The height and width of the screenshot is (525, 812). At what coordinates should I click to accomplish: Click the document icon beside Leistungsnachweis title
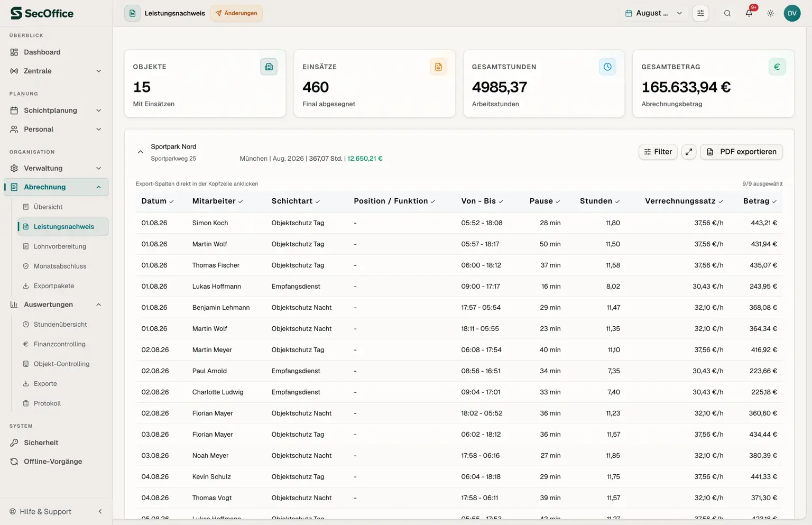click(133, 13)
